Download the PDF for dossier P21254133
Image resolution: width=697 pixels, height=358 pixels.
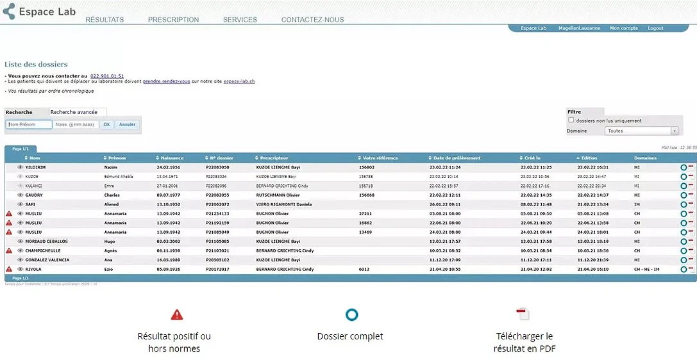coord(691,213)
